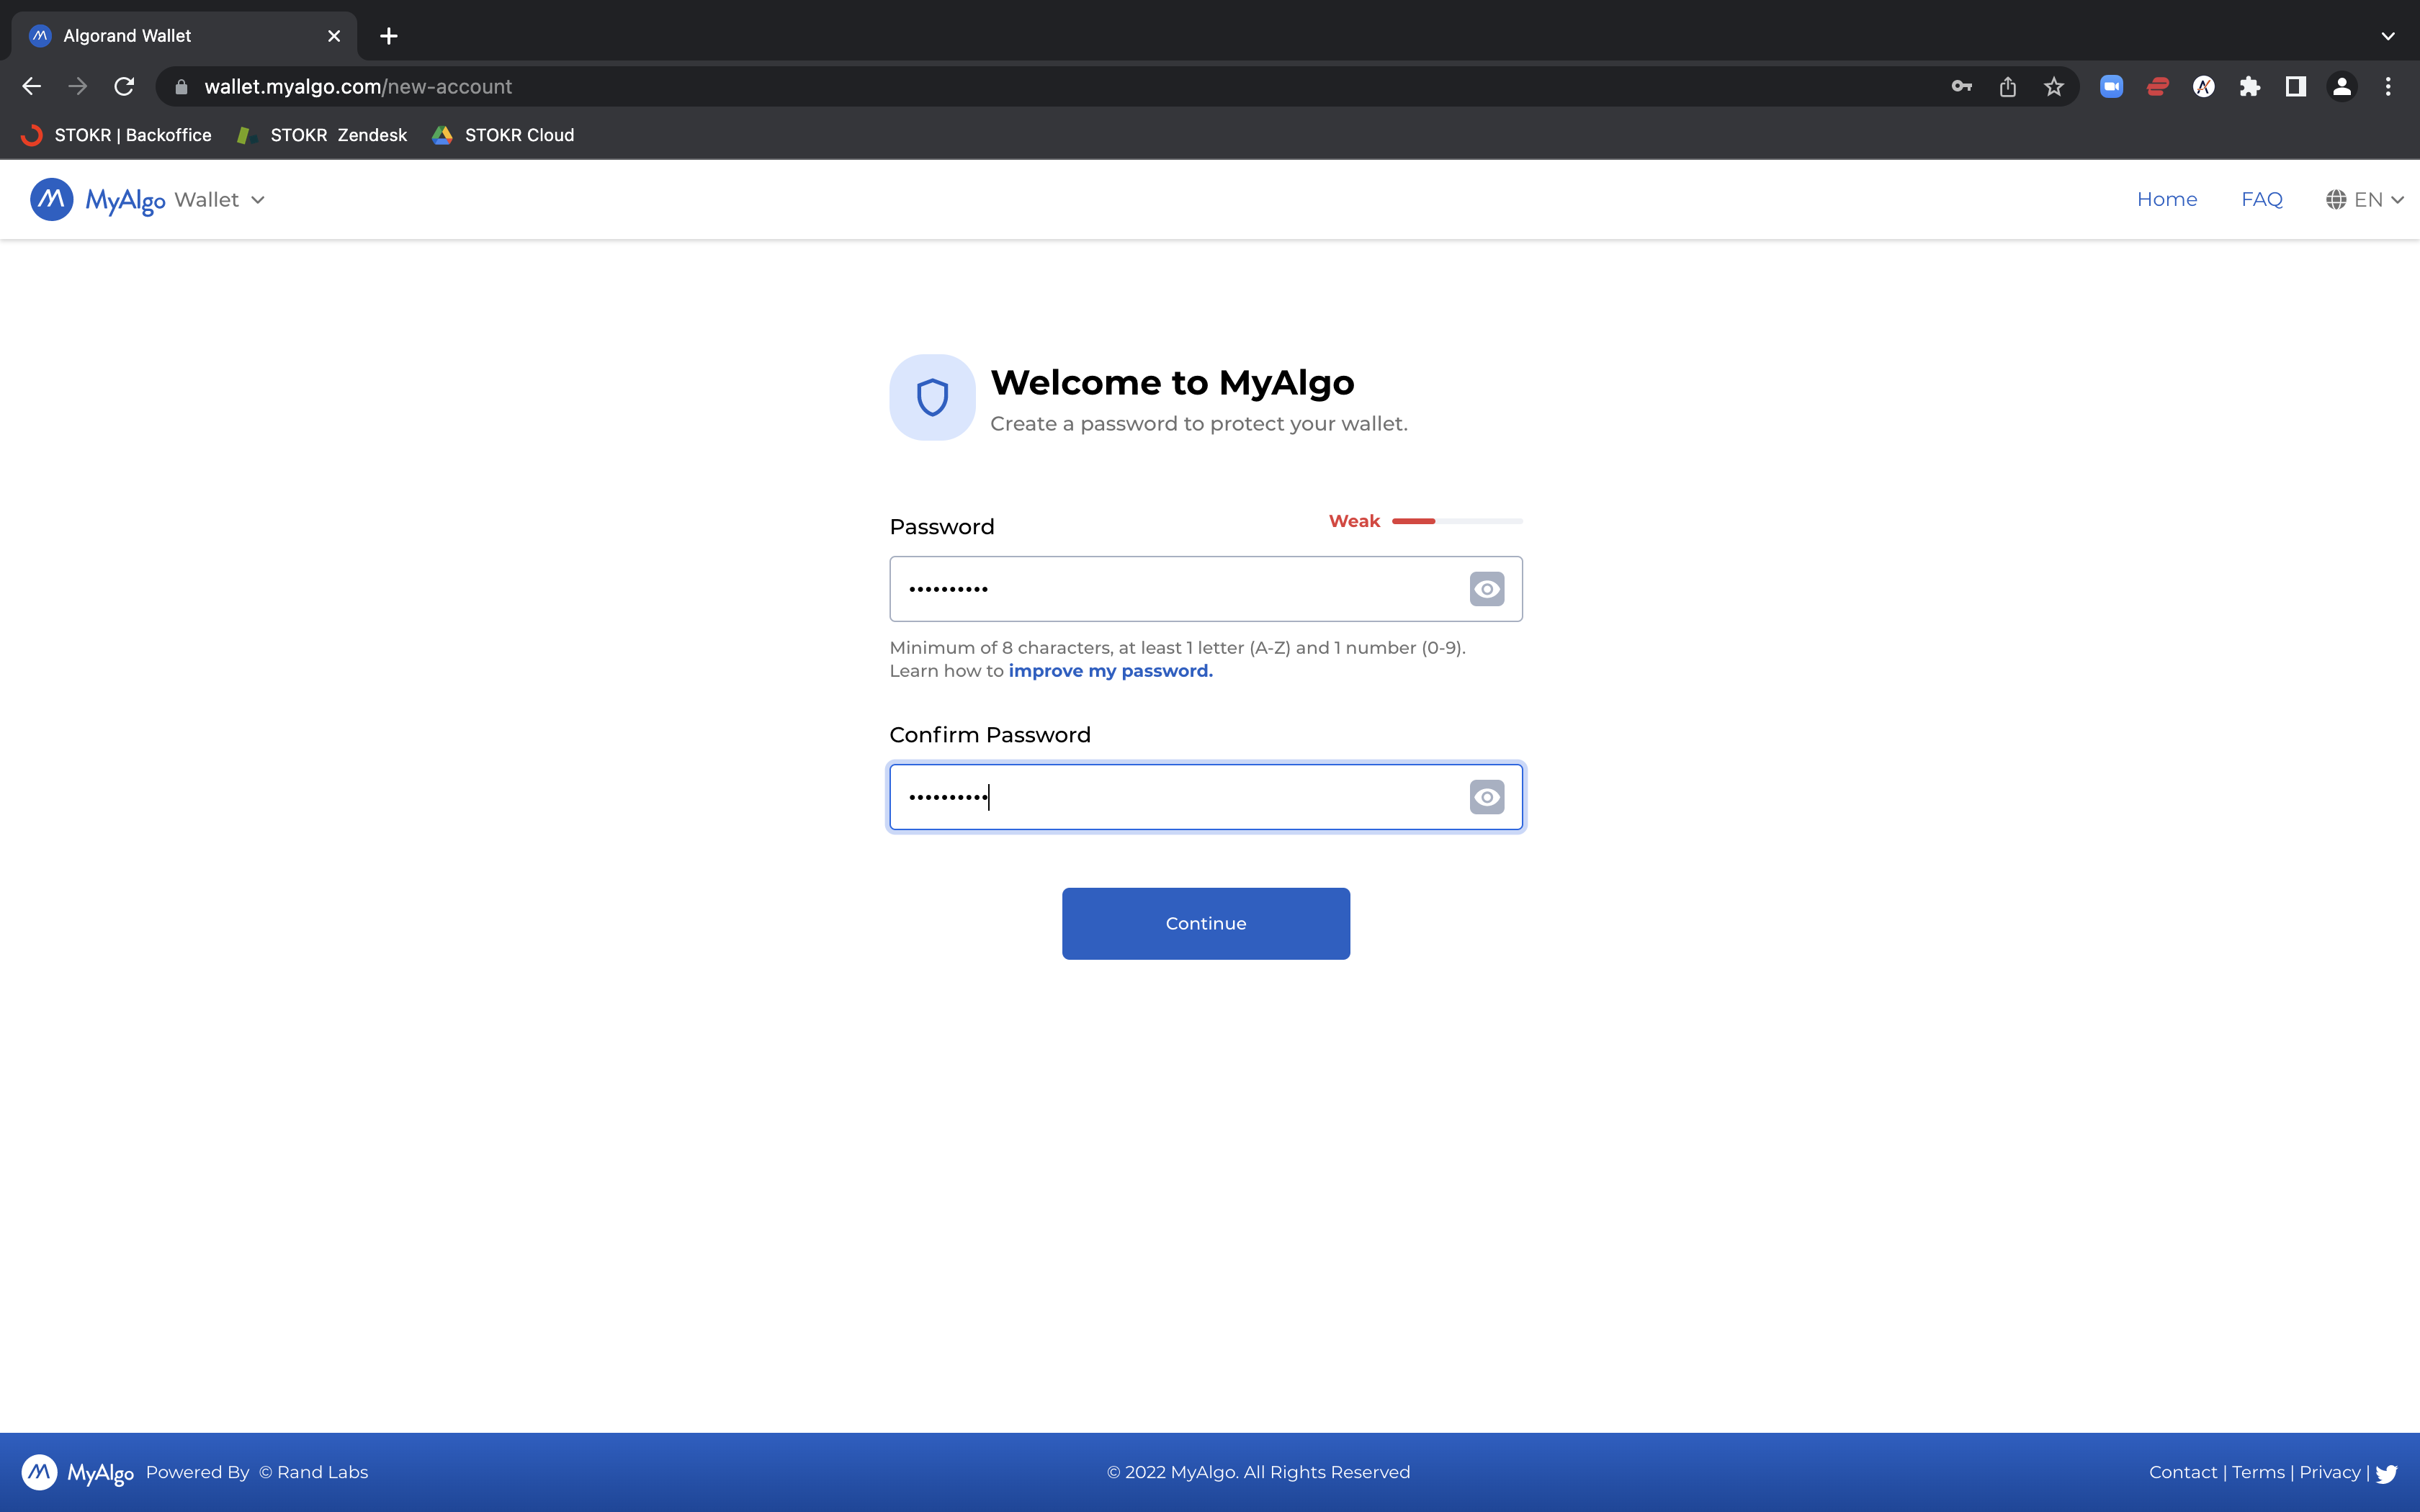This screenshot has width=2420, height=1512.
Task: Open the Chrome three-dot menu
Action: [2388, 87]
